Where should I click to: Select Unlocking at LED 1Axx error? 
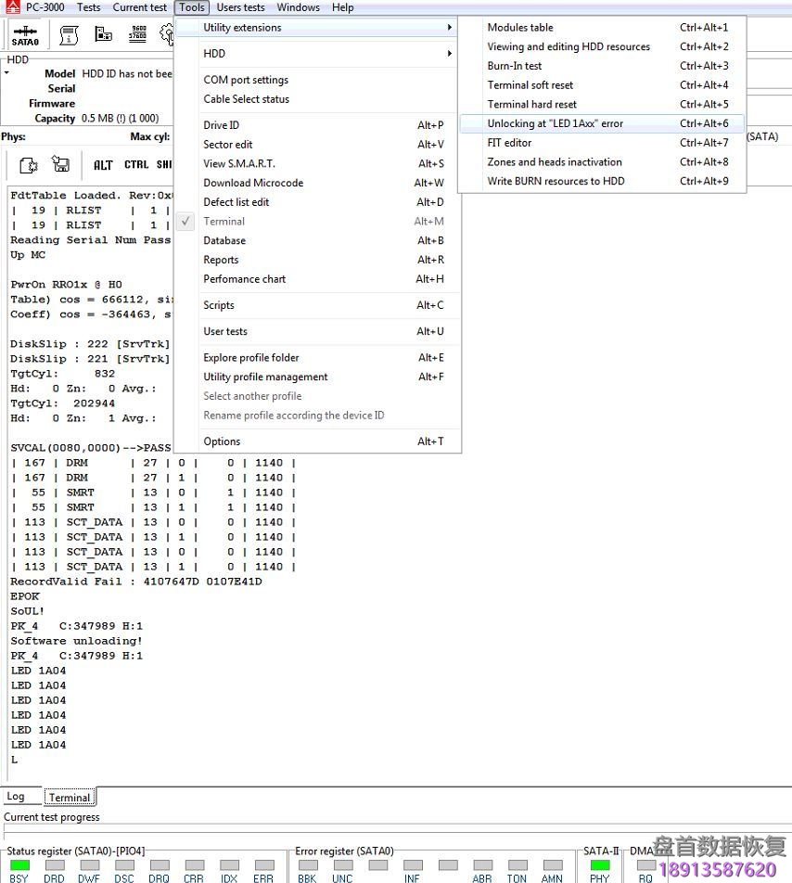tap(556, 123)
